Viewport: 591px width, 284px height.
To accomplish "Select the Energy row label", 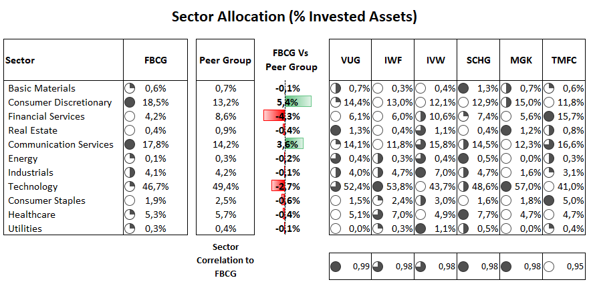I will click(x=23, y=158).
